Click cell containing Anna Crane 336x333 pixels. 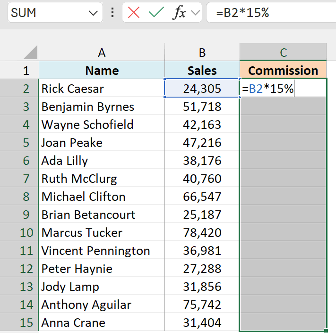[102, 322]
